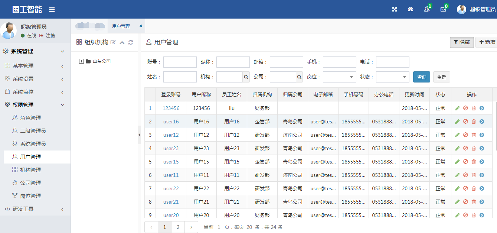The height and width of the screenshot is (233, 497).
Task: Click the edit icon beside 组织机构
Action: click(113, 42)
